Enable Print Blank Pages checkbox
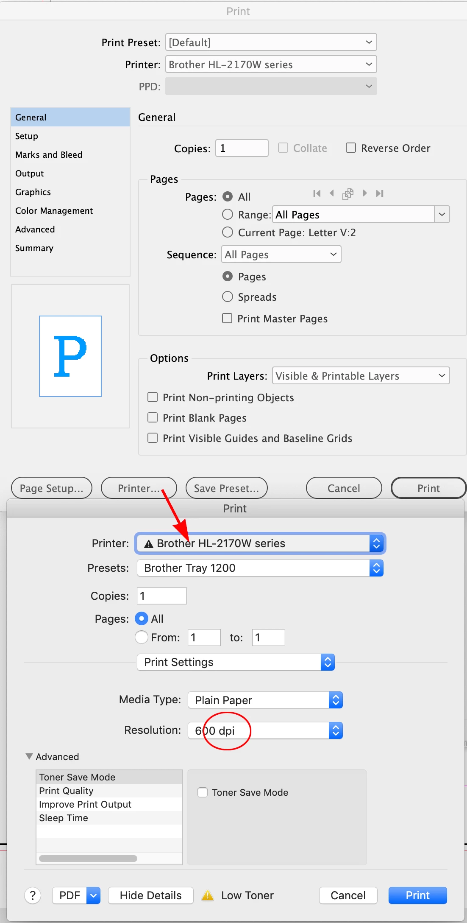This screenshot has width=467, height=923. pos(153,417)
